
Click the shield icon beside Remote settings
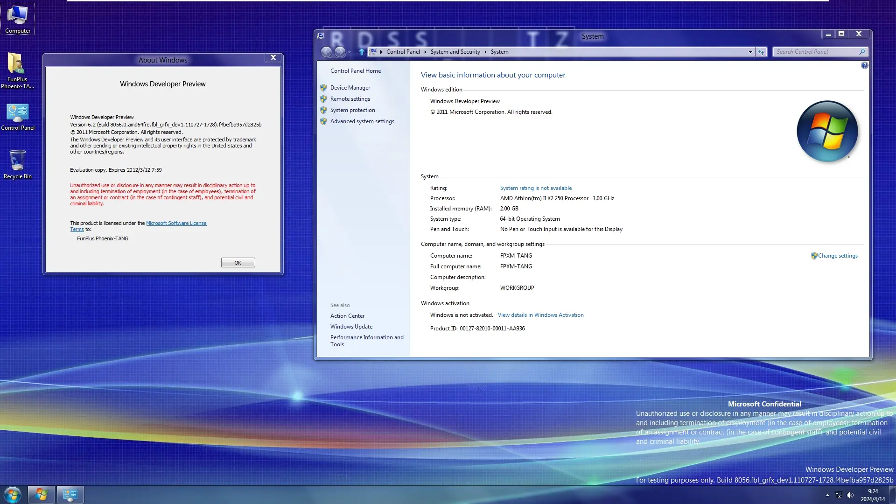(x=323, y=99)
